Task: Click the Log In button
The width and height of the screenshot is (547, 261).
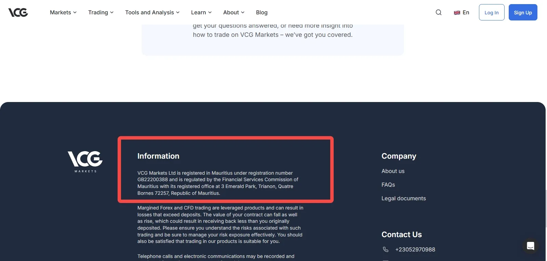Action: tap(492, 12)
